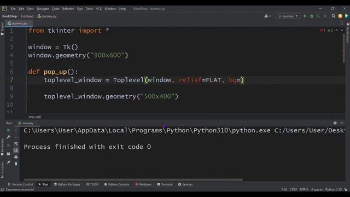Open the Structure side tool window
Image resolution: width=350 pixels, height=197 pixels.
pos(2,170)
